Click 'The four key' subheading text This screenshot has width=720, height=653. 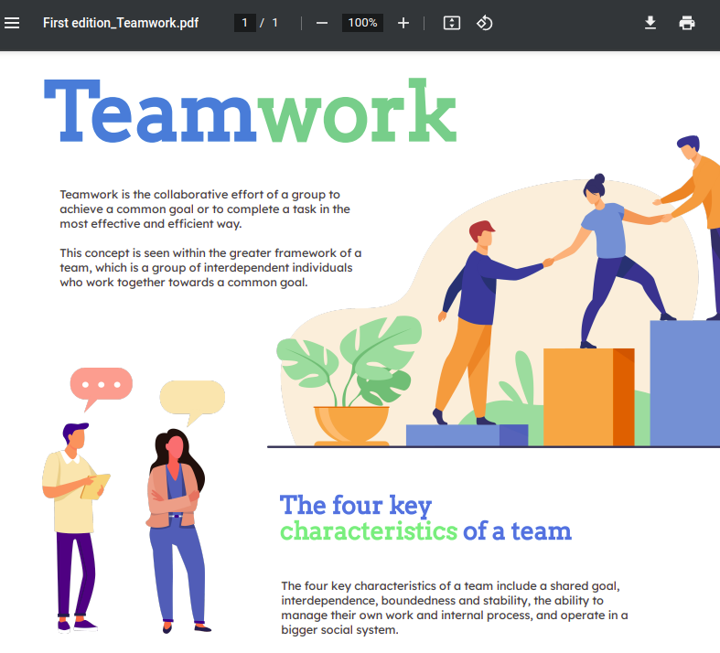355,505
